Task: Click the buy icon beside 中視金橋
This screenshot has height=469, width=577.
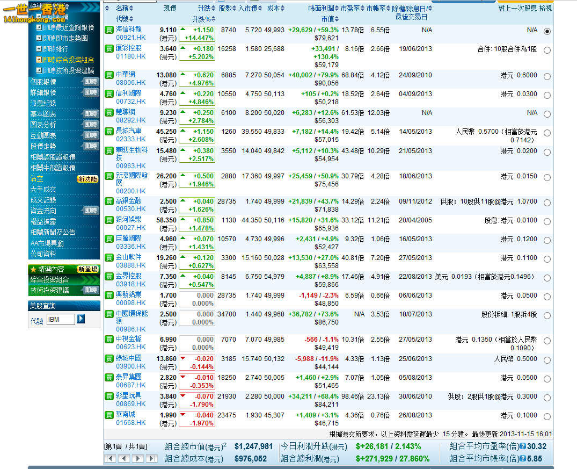Action: (109, 340)
